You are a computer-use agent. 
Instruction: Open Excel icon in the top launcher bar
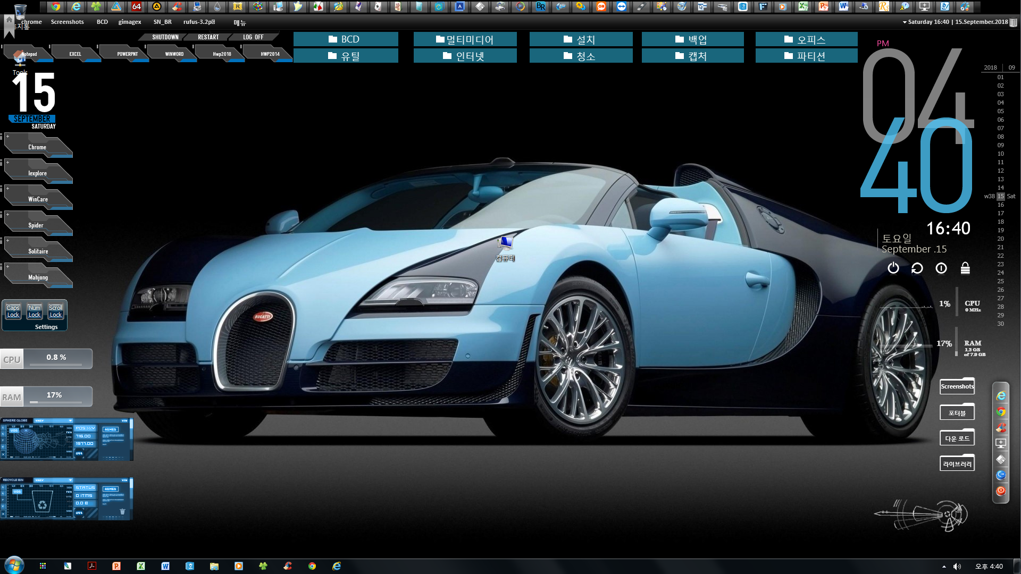point(803,6)
